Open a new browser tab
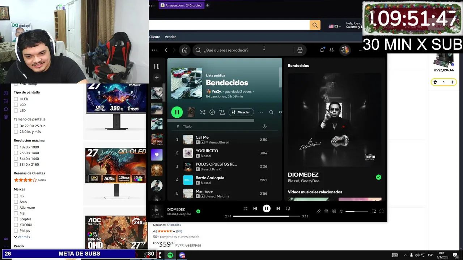The image size is (463, 260). (x=207, y=5)
